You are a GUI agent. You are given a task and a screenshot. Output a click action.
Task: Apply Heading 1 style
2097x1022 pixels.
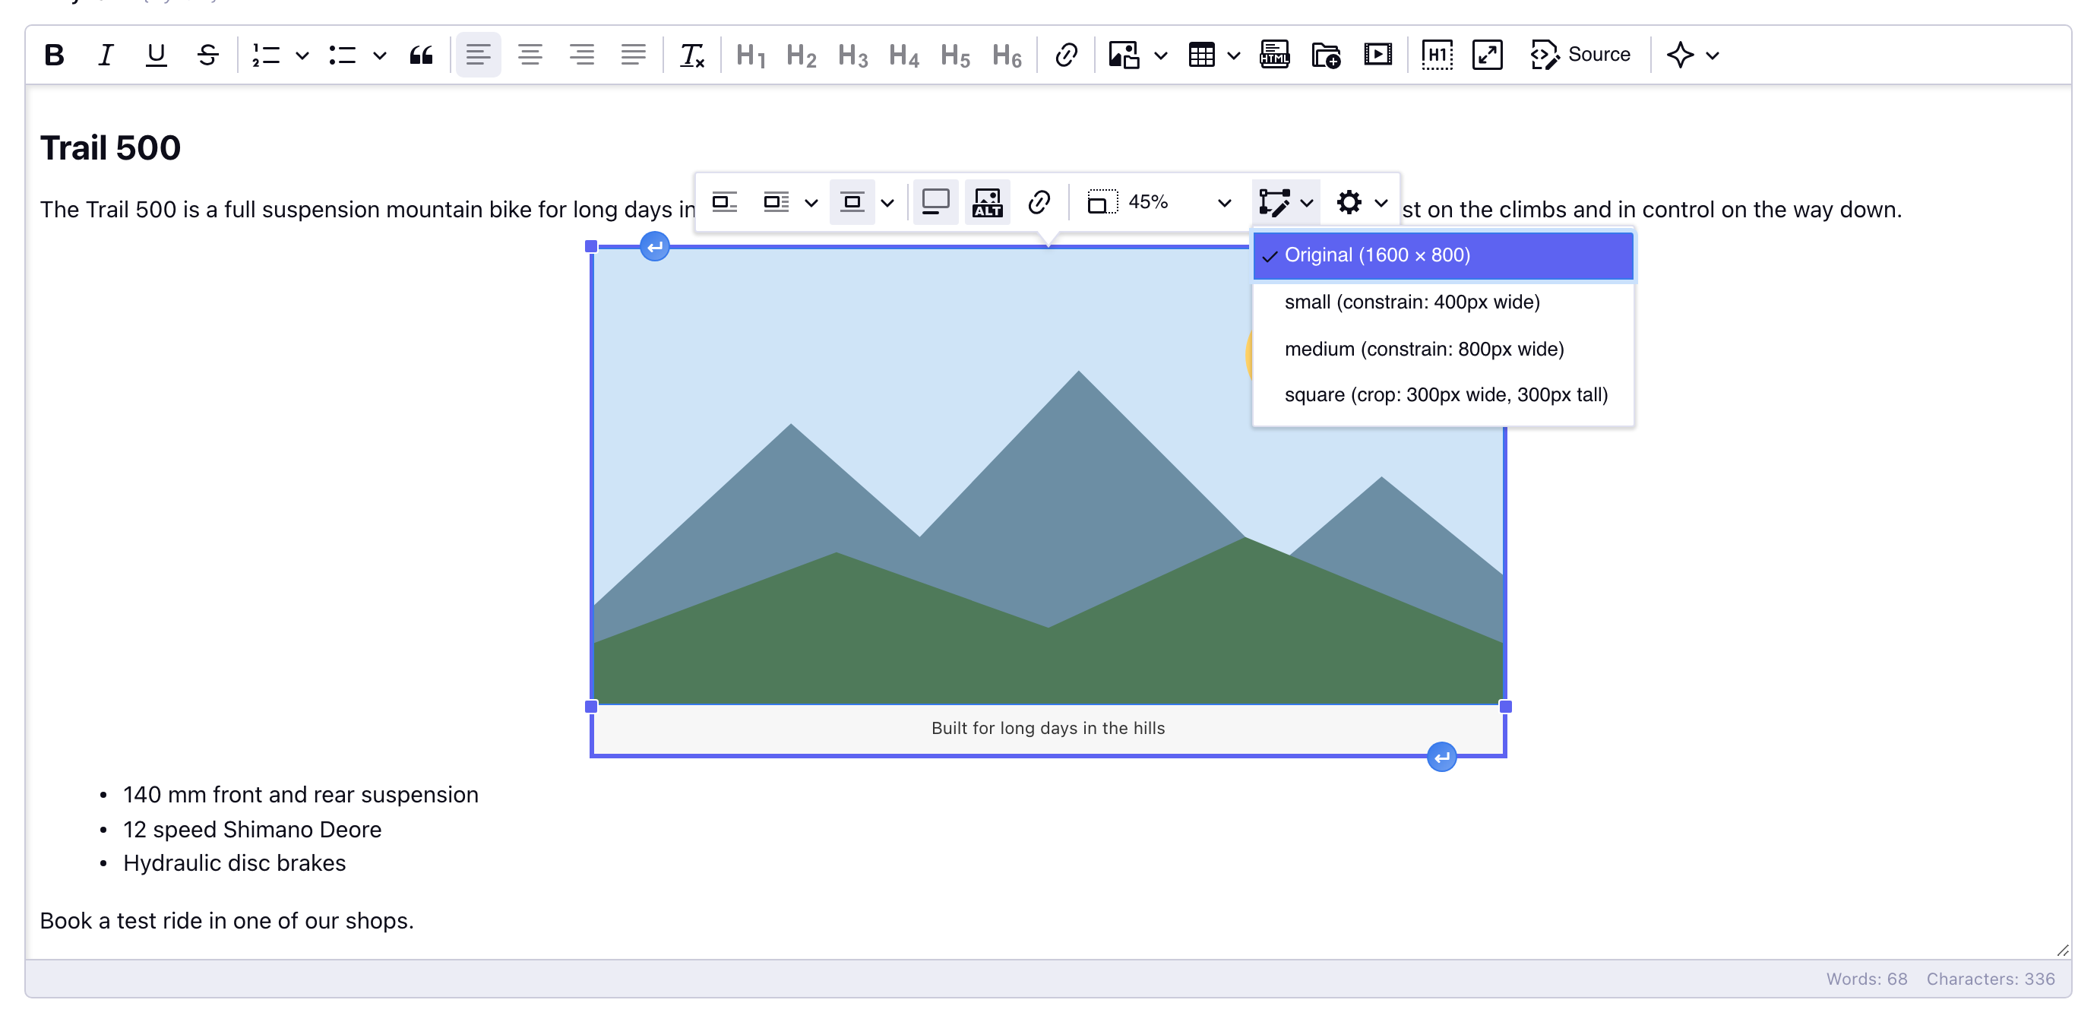pyautogui.click(x=751, y=55)
